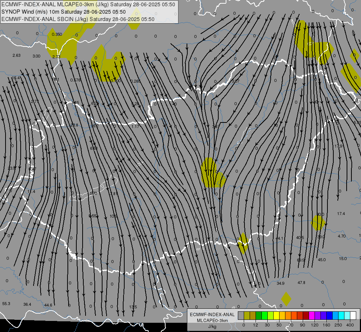The width and height of the screenshot is (361, 332).
Task: Click the map value 15.0
Action: 343,259
